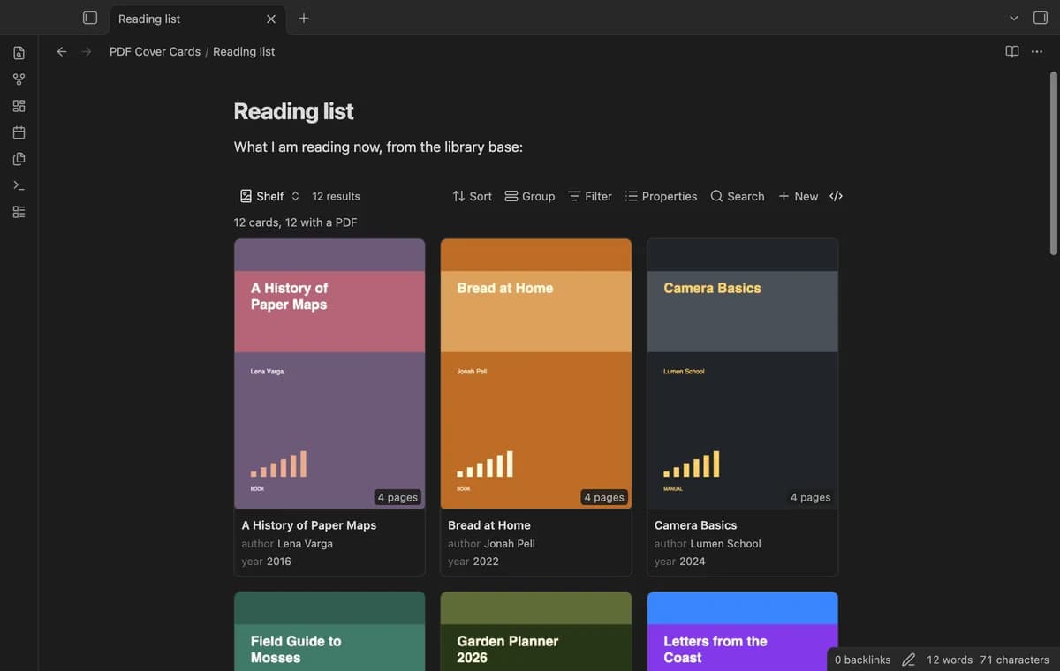Screen dimensions: 1060x671
Task: Open the Garden Planner 2026 cover thumbnail
Action: point(536,631)
